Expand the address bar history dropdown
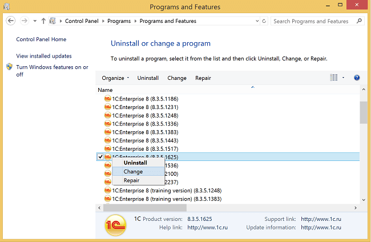This screenshot has height=242, width=371. point(257,21)
